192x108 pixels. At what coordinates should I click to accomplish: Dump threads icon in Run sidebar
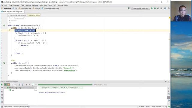[2, 95]
